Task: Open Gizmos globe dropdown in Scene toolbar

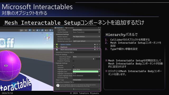Action: coord(51,30)
